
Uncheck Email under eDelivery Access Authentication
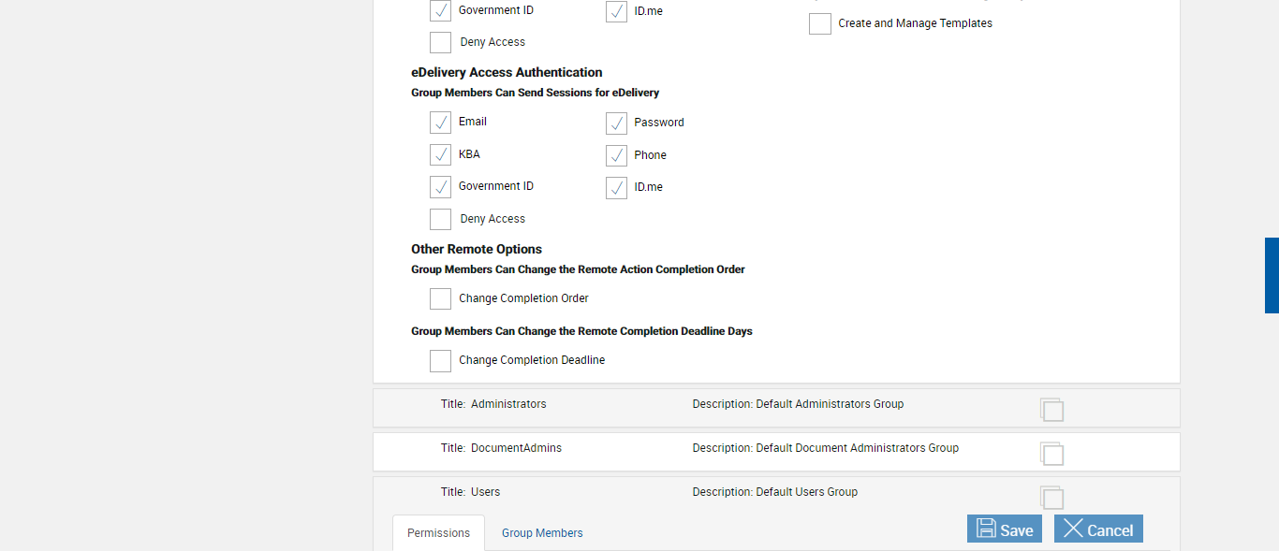pos(440,123)
